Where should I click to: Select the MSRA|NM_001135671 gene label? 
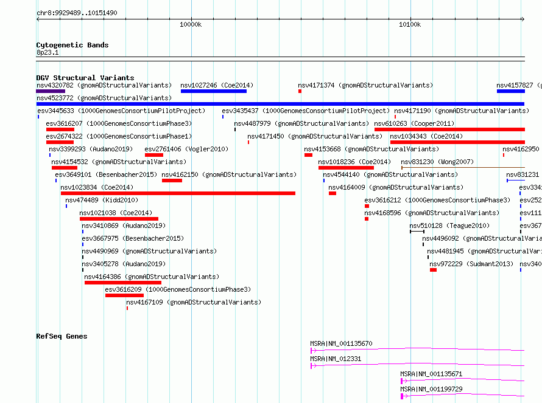pyautogui.click(x=431, y=374)
